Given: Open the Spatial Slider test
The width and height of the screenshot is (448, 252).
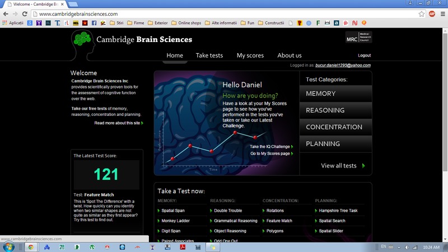Looking at the screenshot, I should click(331, 231).
